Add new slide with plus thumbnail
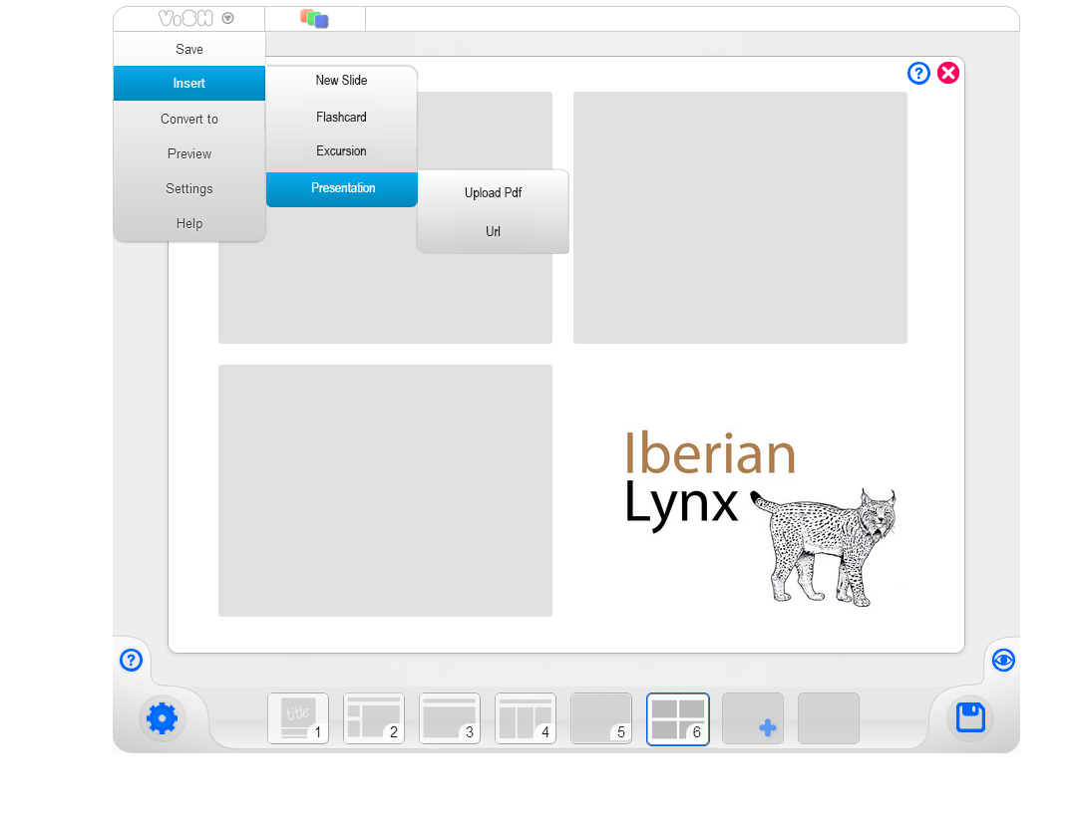The width and height of the screenshot is (1082, 833). [x=753, y=718]
